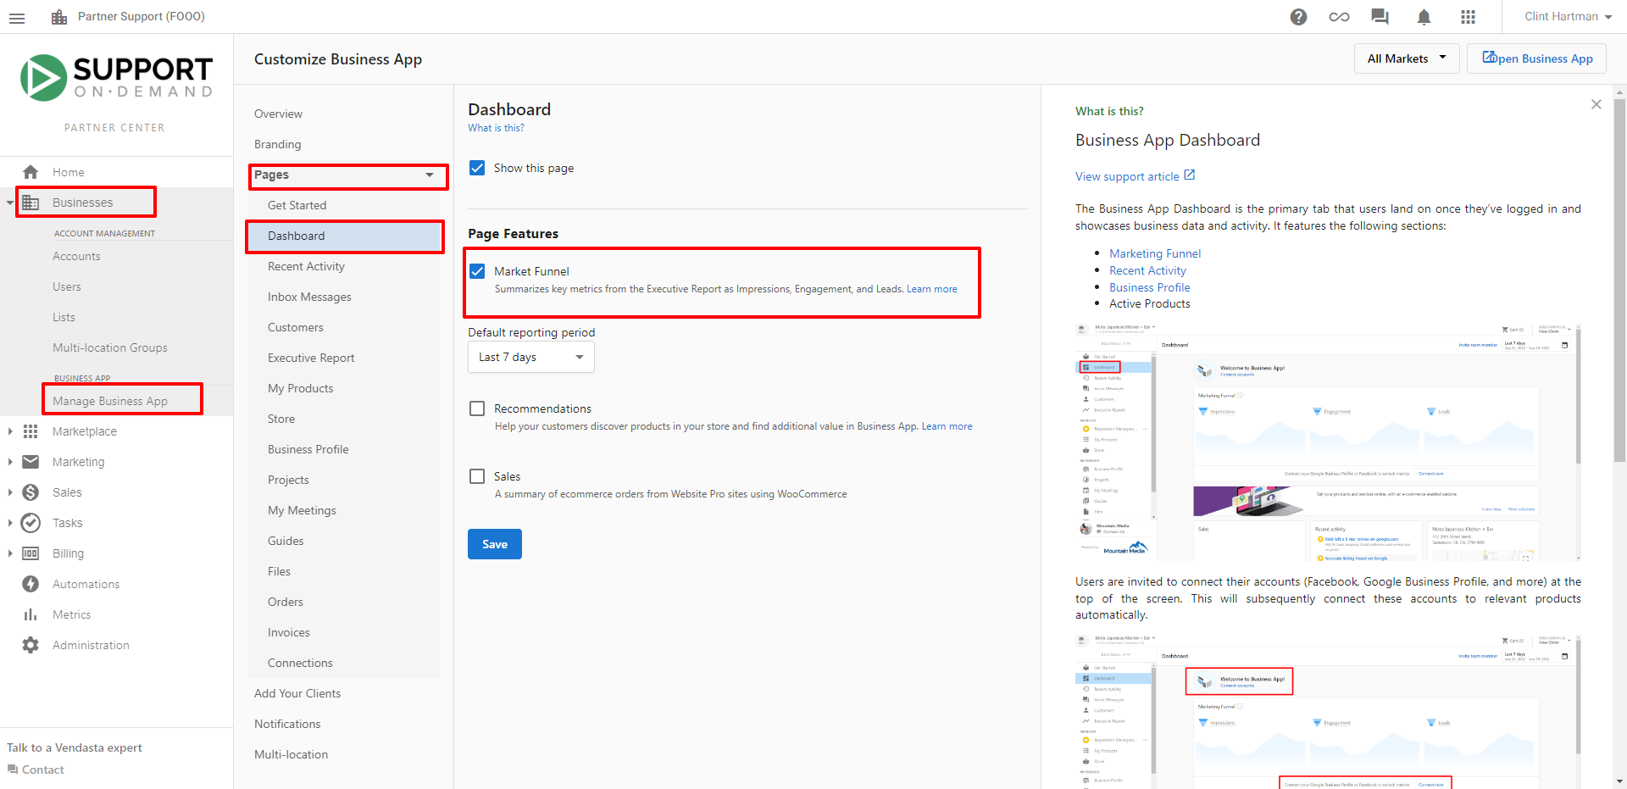Collapse the Businesses sidebar section

tap(10, 203)
